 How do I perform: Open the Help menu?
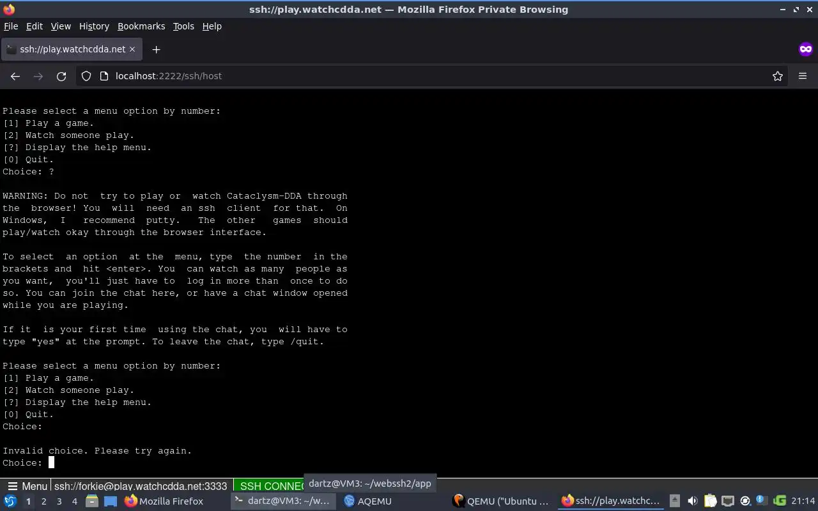click(212, 26)
